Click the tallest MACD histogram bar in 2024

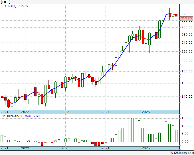tap(132, 130)
